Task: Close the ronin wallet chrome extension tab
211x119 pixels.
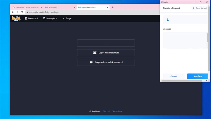Action: pyautogui.click(x=42, y=7)
